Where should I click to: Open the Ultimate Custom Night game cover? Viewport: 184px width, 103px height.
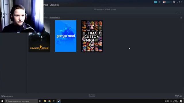[92, 36]
